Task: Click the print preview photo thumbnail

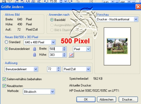Action: click(117, 46)
